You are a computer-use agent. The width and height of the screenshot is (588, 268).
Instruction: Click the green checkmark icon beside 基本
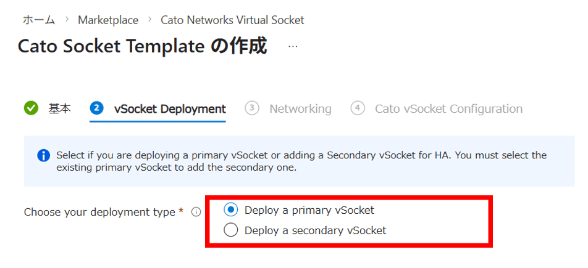tap(31, 108)
